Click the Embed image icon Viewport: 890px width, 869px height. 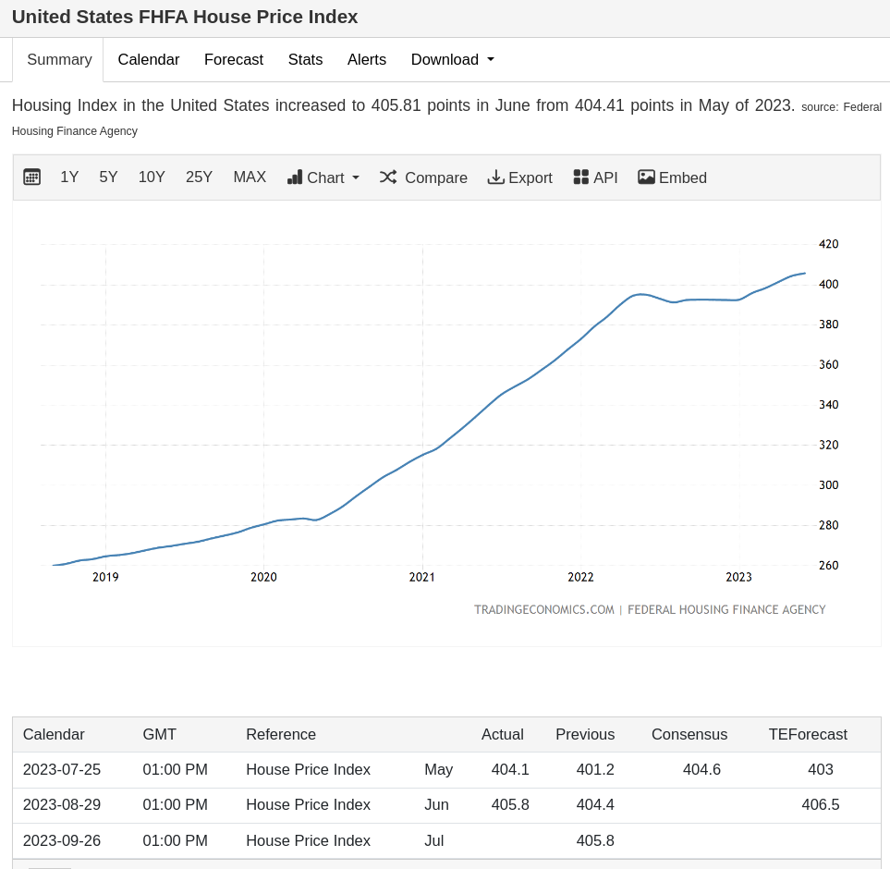click(646, 177)
